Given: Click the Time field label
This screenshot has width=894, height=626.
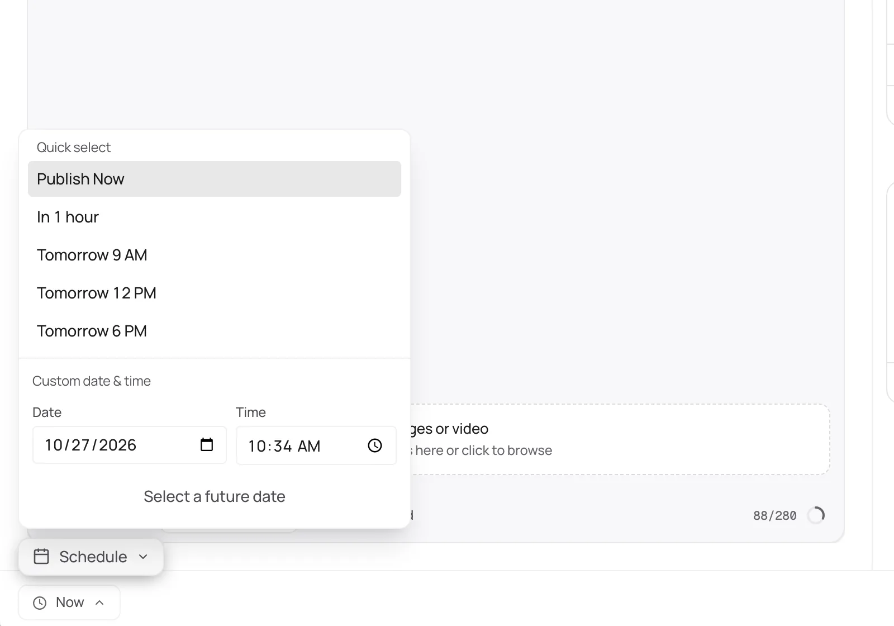Looking at the screenshot, I should (x=251, y=412).
